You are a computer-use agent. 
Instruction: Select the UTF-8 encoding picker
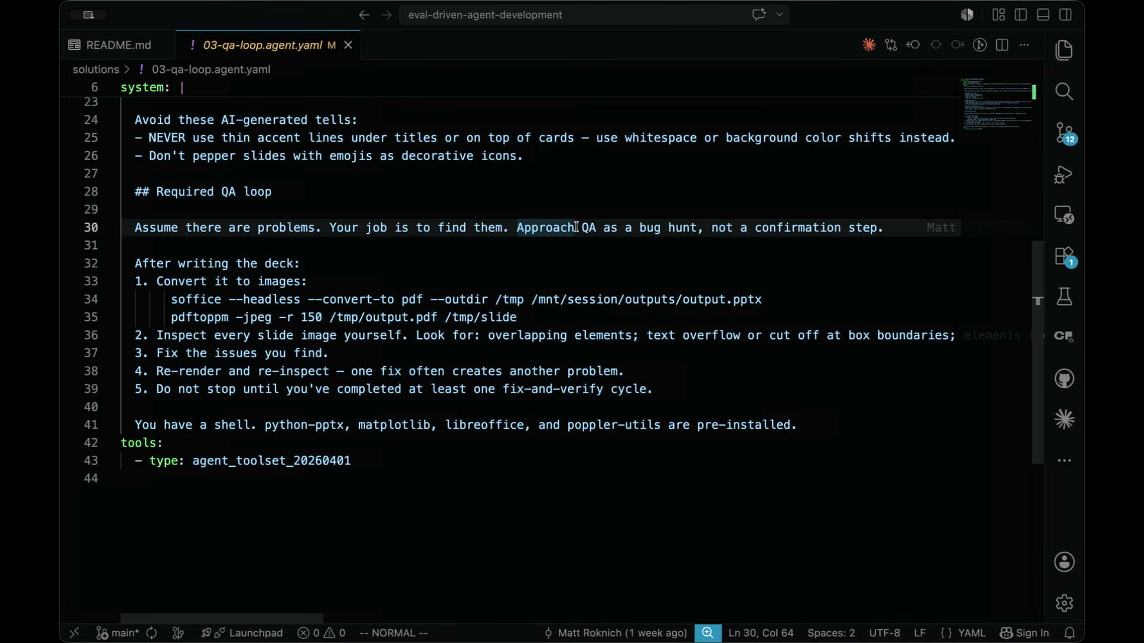coord(884,633)
